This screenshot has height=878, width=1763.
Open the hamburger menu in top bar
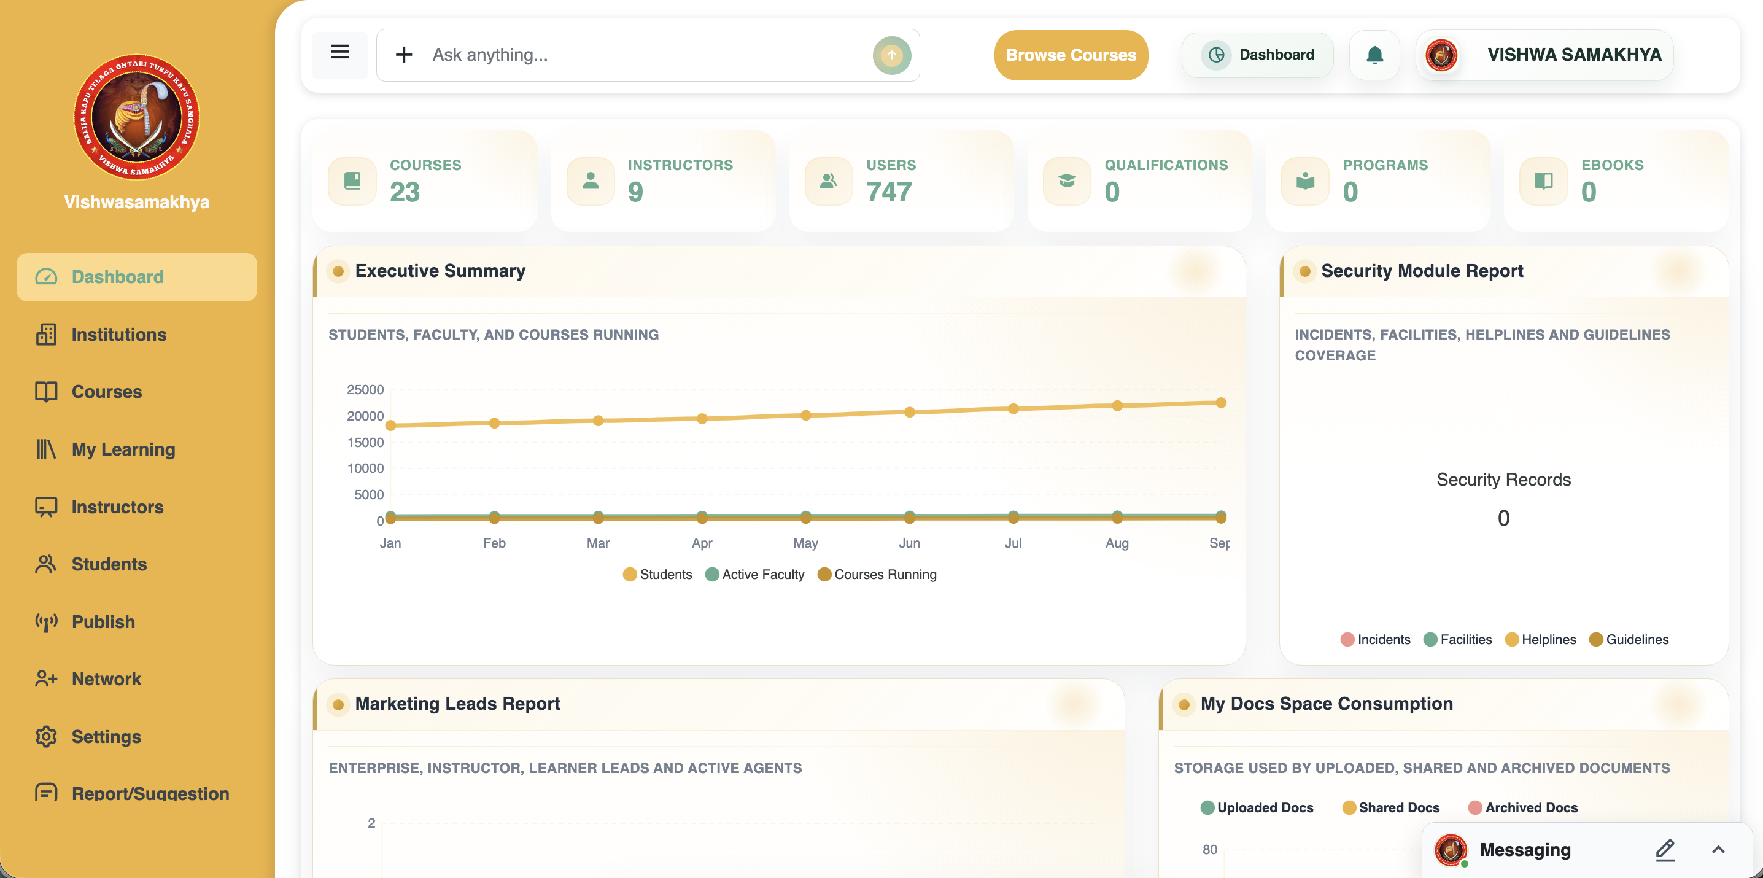click(339, 53)
